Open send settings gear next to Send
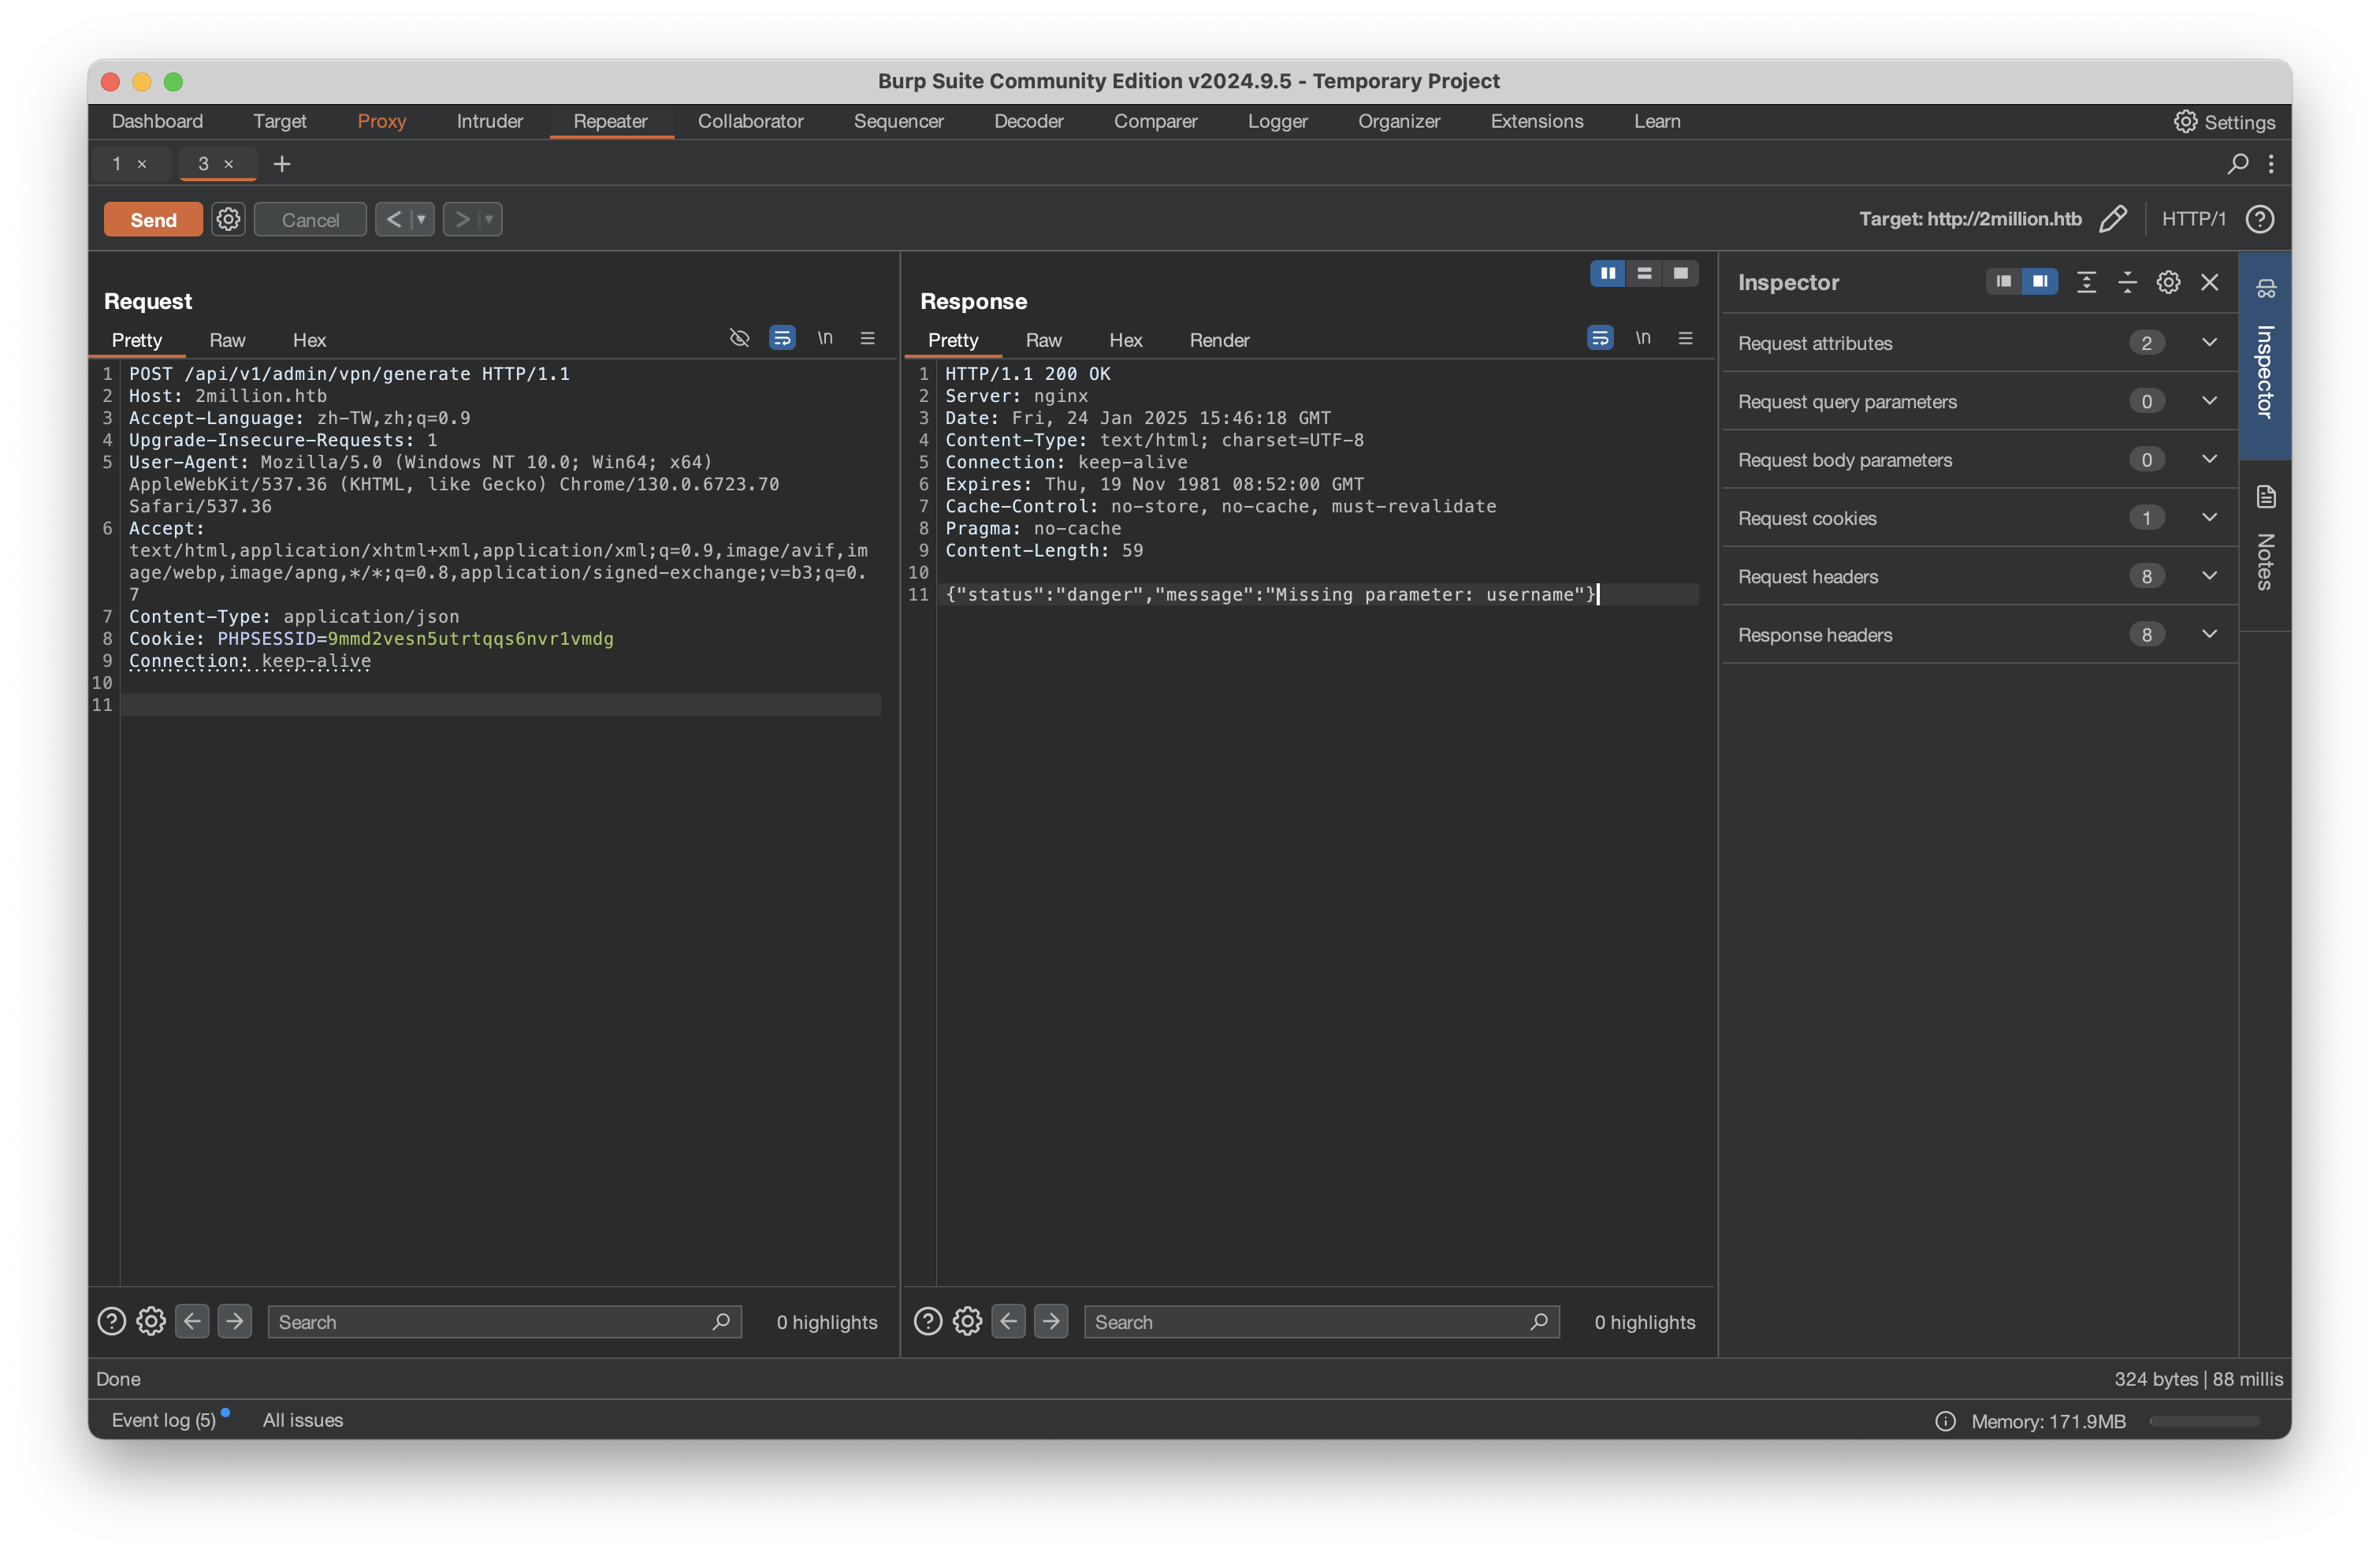Screen dimensions: 2380x1556 [228, 219]
